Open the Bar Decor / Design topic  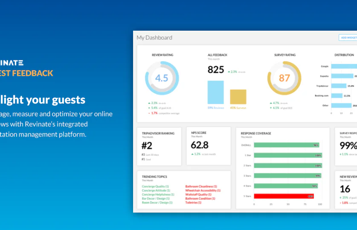click(156, 198)
